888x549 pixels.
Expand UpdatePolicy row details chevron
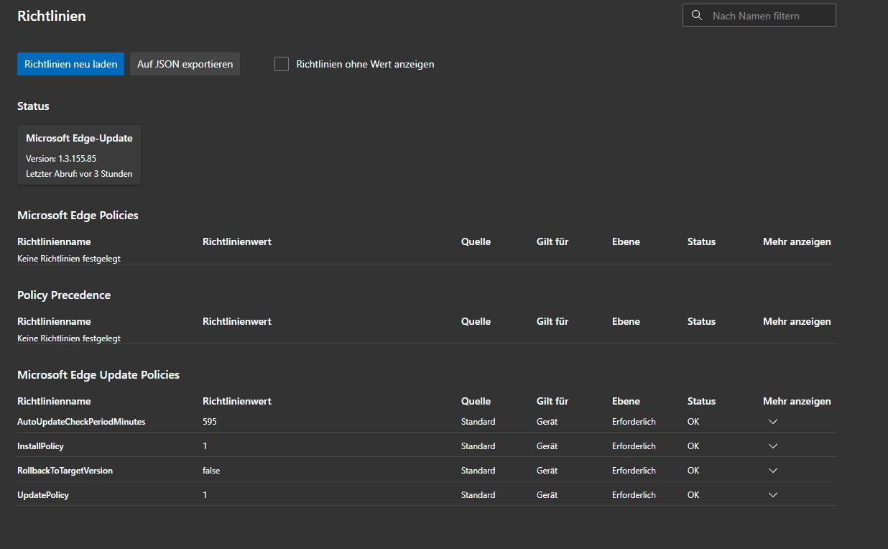click(x=773, y=495)
